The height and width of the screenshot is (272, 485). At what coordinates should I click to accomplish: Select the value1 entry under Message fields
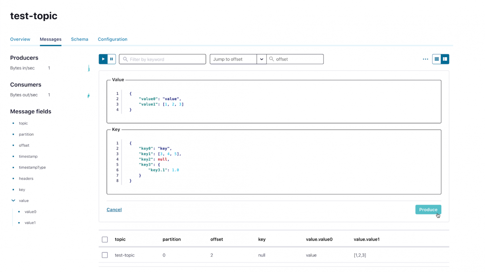30,222
